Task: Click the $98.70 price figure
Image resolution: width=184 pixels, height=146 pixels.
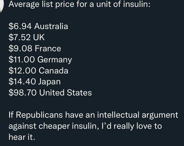Action: pyautogui.click(x=22, y=93)
